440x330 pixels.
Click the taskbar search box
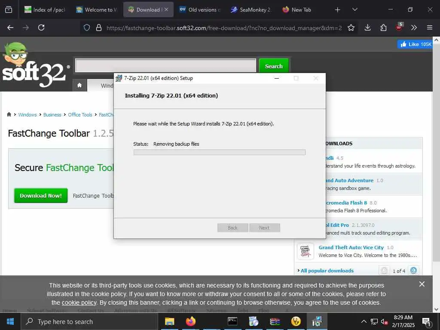[90, 321]
